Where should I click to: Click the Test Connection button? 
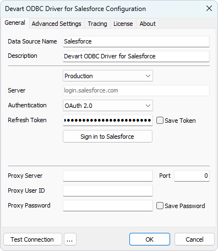pyautogui.click(x=32, y=239)
